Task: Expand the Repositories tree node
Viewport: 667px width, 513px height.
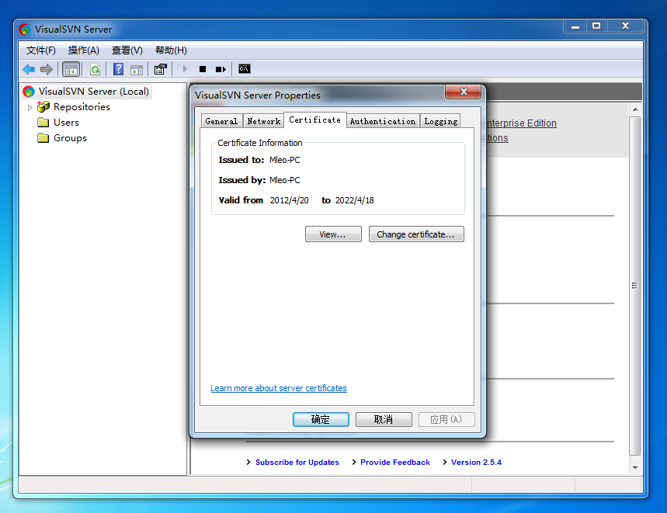Action: pos(30,107)
